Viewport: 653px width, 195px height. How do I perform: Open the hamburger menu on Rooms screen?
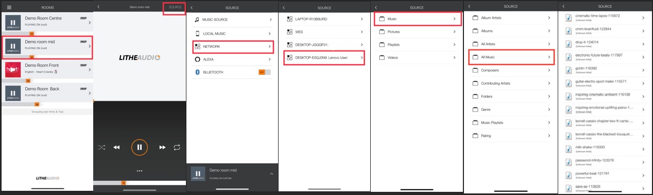tap(9, 7)
